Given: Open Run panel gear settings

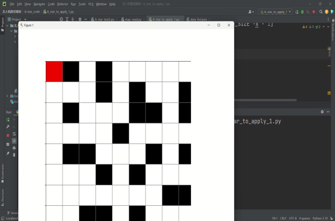Looking at the screenshot, I should click(322, 112).
